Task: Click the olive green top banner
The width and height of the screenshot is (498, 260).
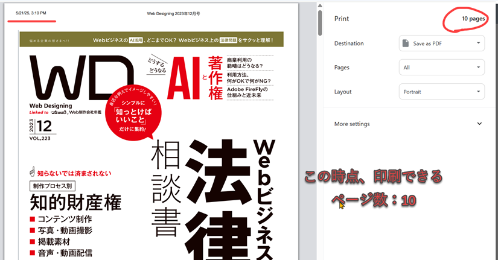Action: (x=152, y=39)
